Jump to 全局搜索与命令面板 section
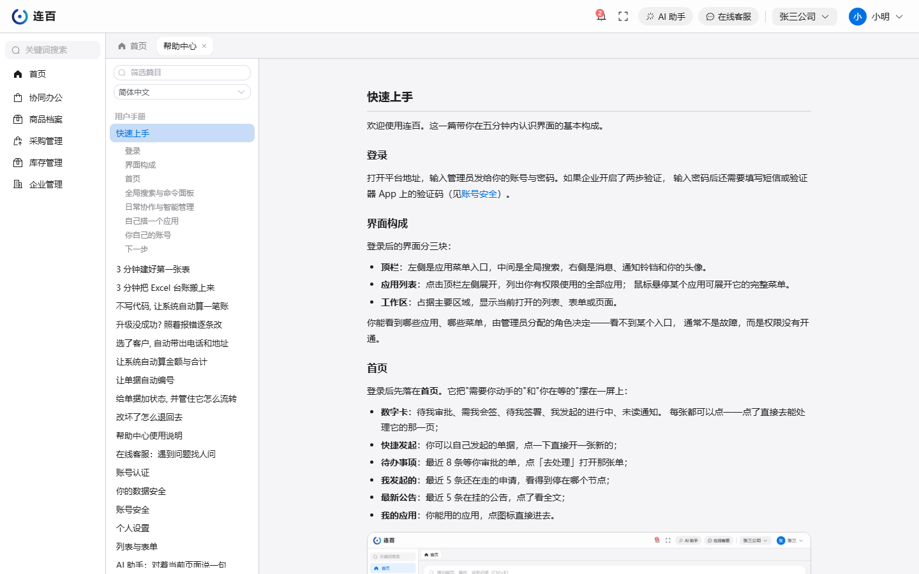The image size is (919, 574). coord(160,193)
